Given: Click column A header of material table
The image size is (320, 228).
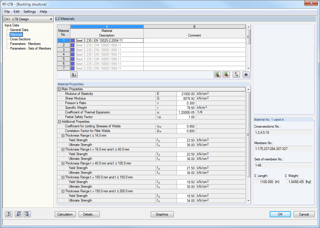Looking at the screenshot, I should [107, 27].
